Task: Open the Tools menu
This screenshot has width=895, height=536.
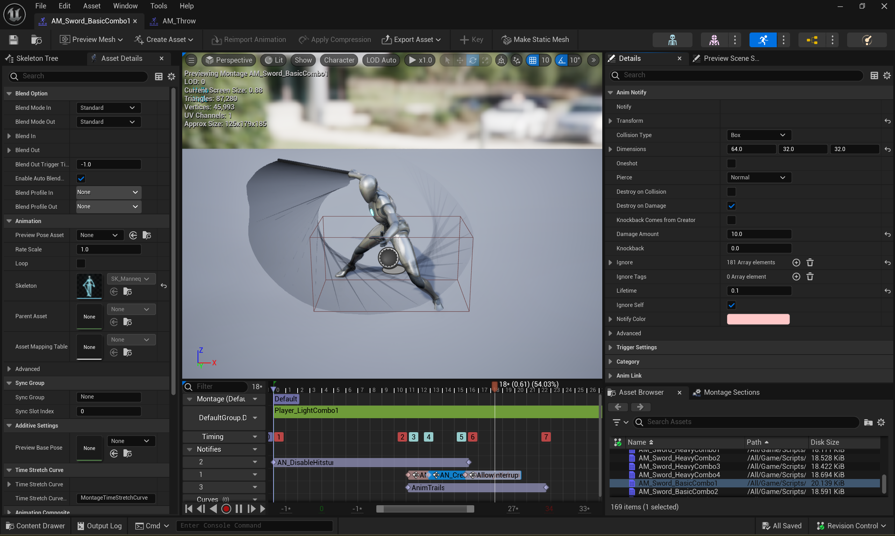Action: click(x=158, y=6)
